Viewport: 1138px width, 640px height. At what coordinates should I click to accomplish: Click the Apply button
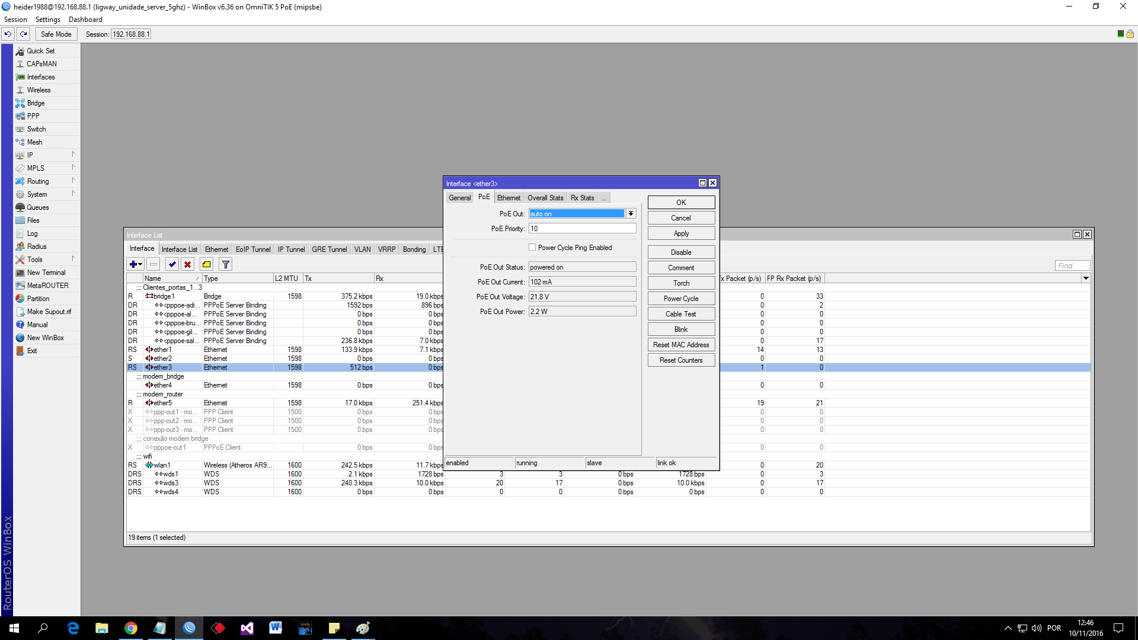680,233
